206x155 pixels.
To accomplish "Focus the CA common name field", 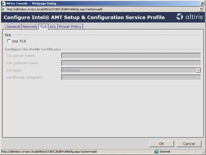I will pyautogui.click(x=131, y=63).
